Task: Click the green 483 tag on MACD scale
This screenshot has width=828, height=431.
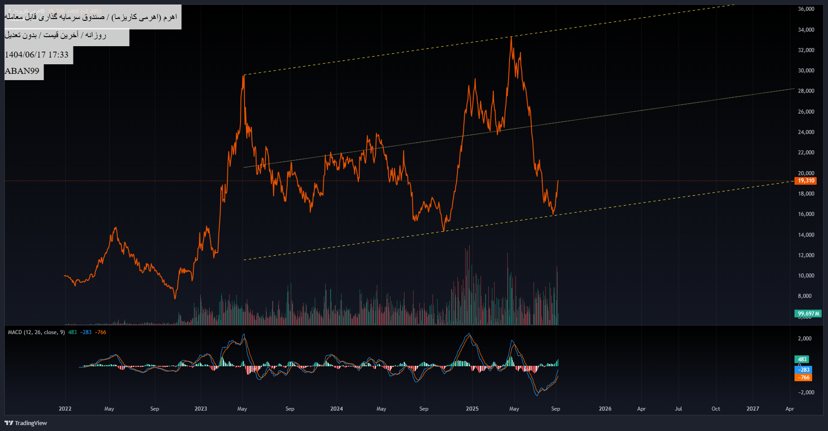Action: coord(802,359)
